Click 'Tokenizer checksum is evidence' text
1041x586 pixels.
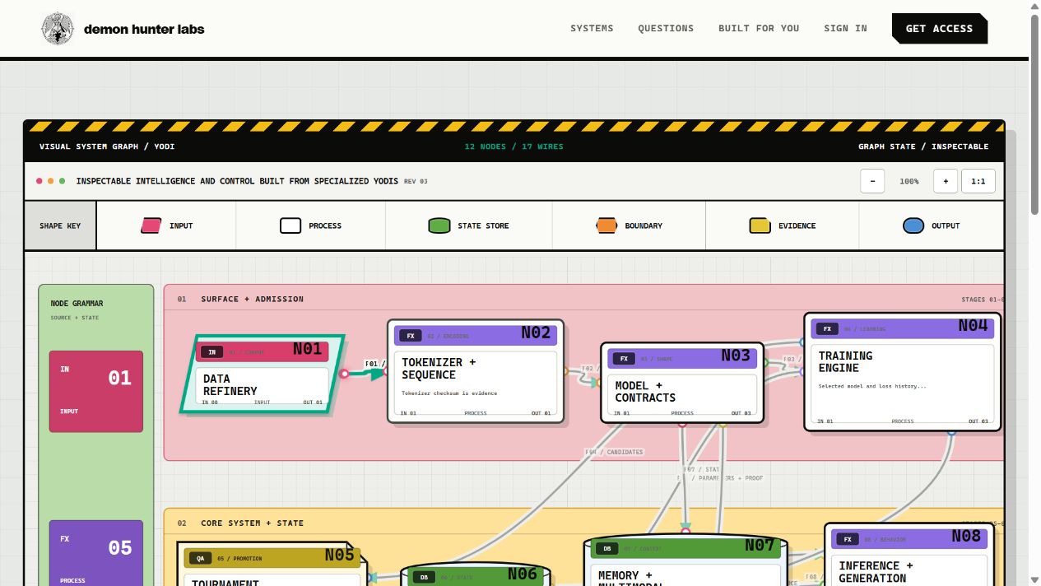point(449,393)
